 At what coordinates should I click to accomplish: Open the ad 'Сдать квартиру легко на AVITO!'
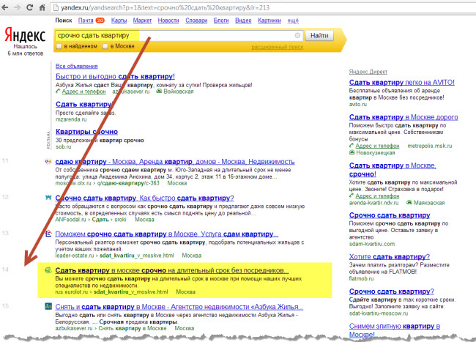click(401, 82)
